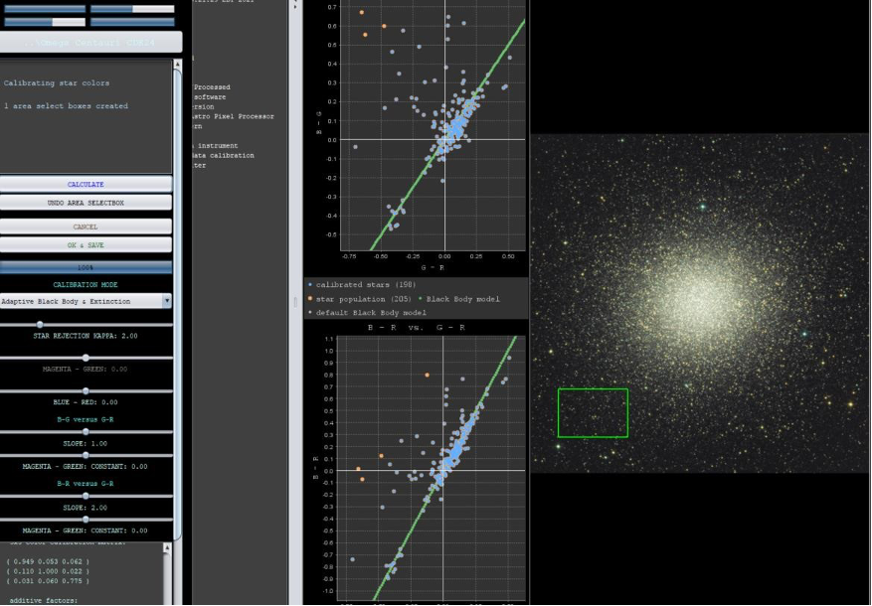
Task: Click the 'B-R versus G-R' heading
Action: (x=86, y=484)
